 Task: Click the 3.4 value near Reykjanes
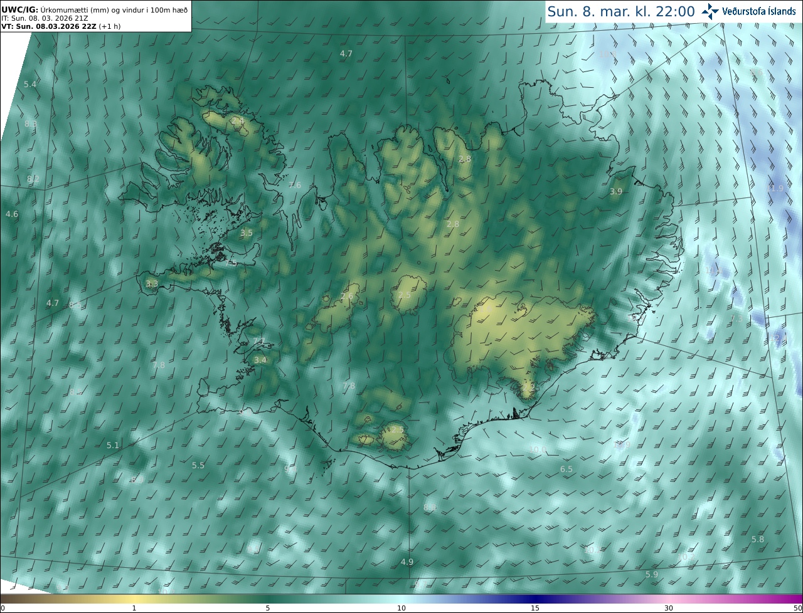pyautogui.click(x=260, y=360)
